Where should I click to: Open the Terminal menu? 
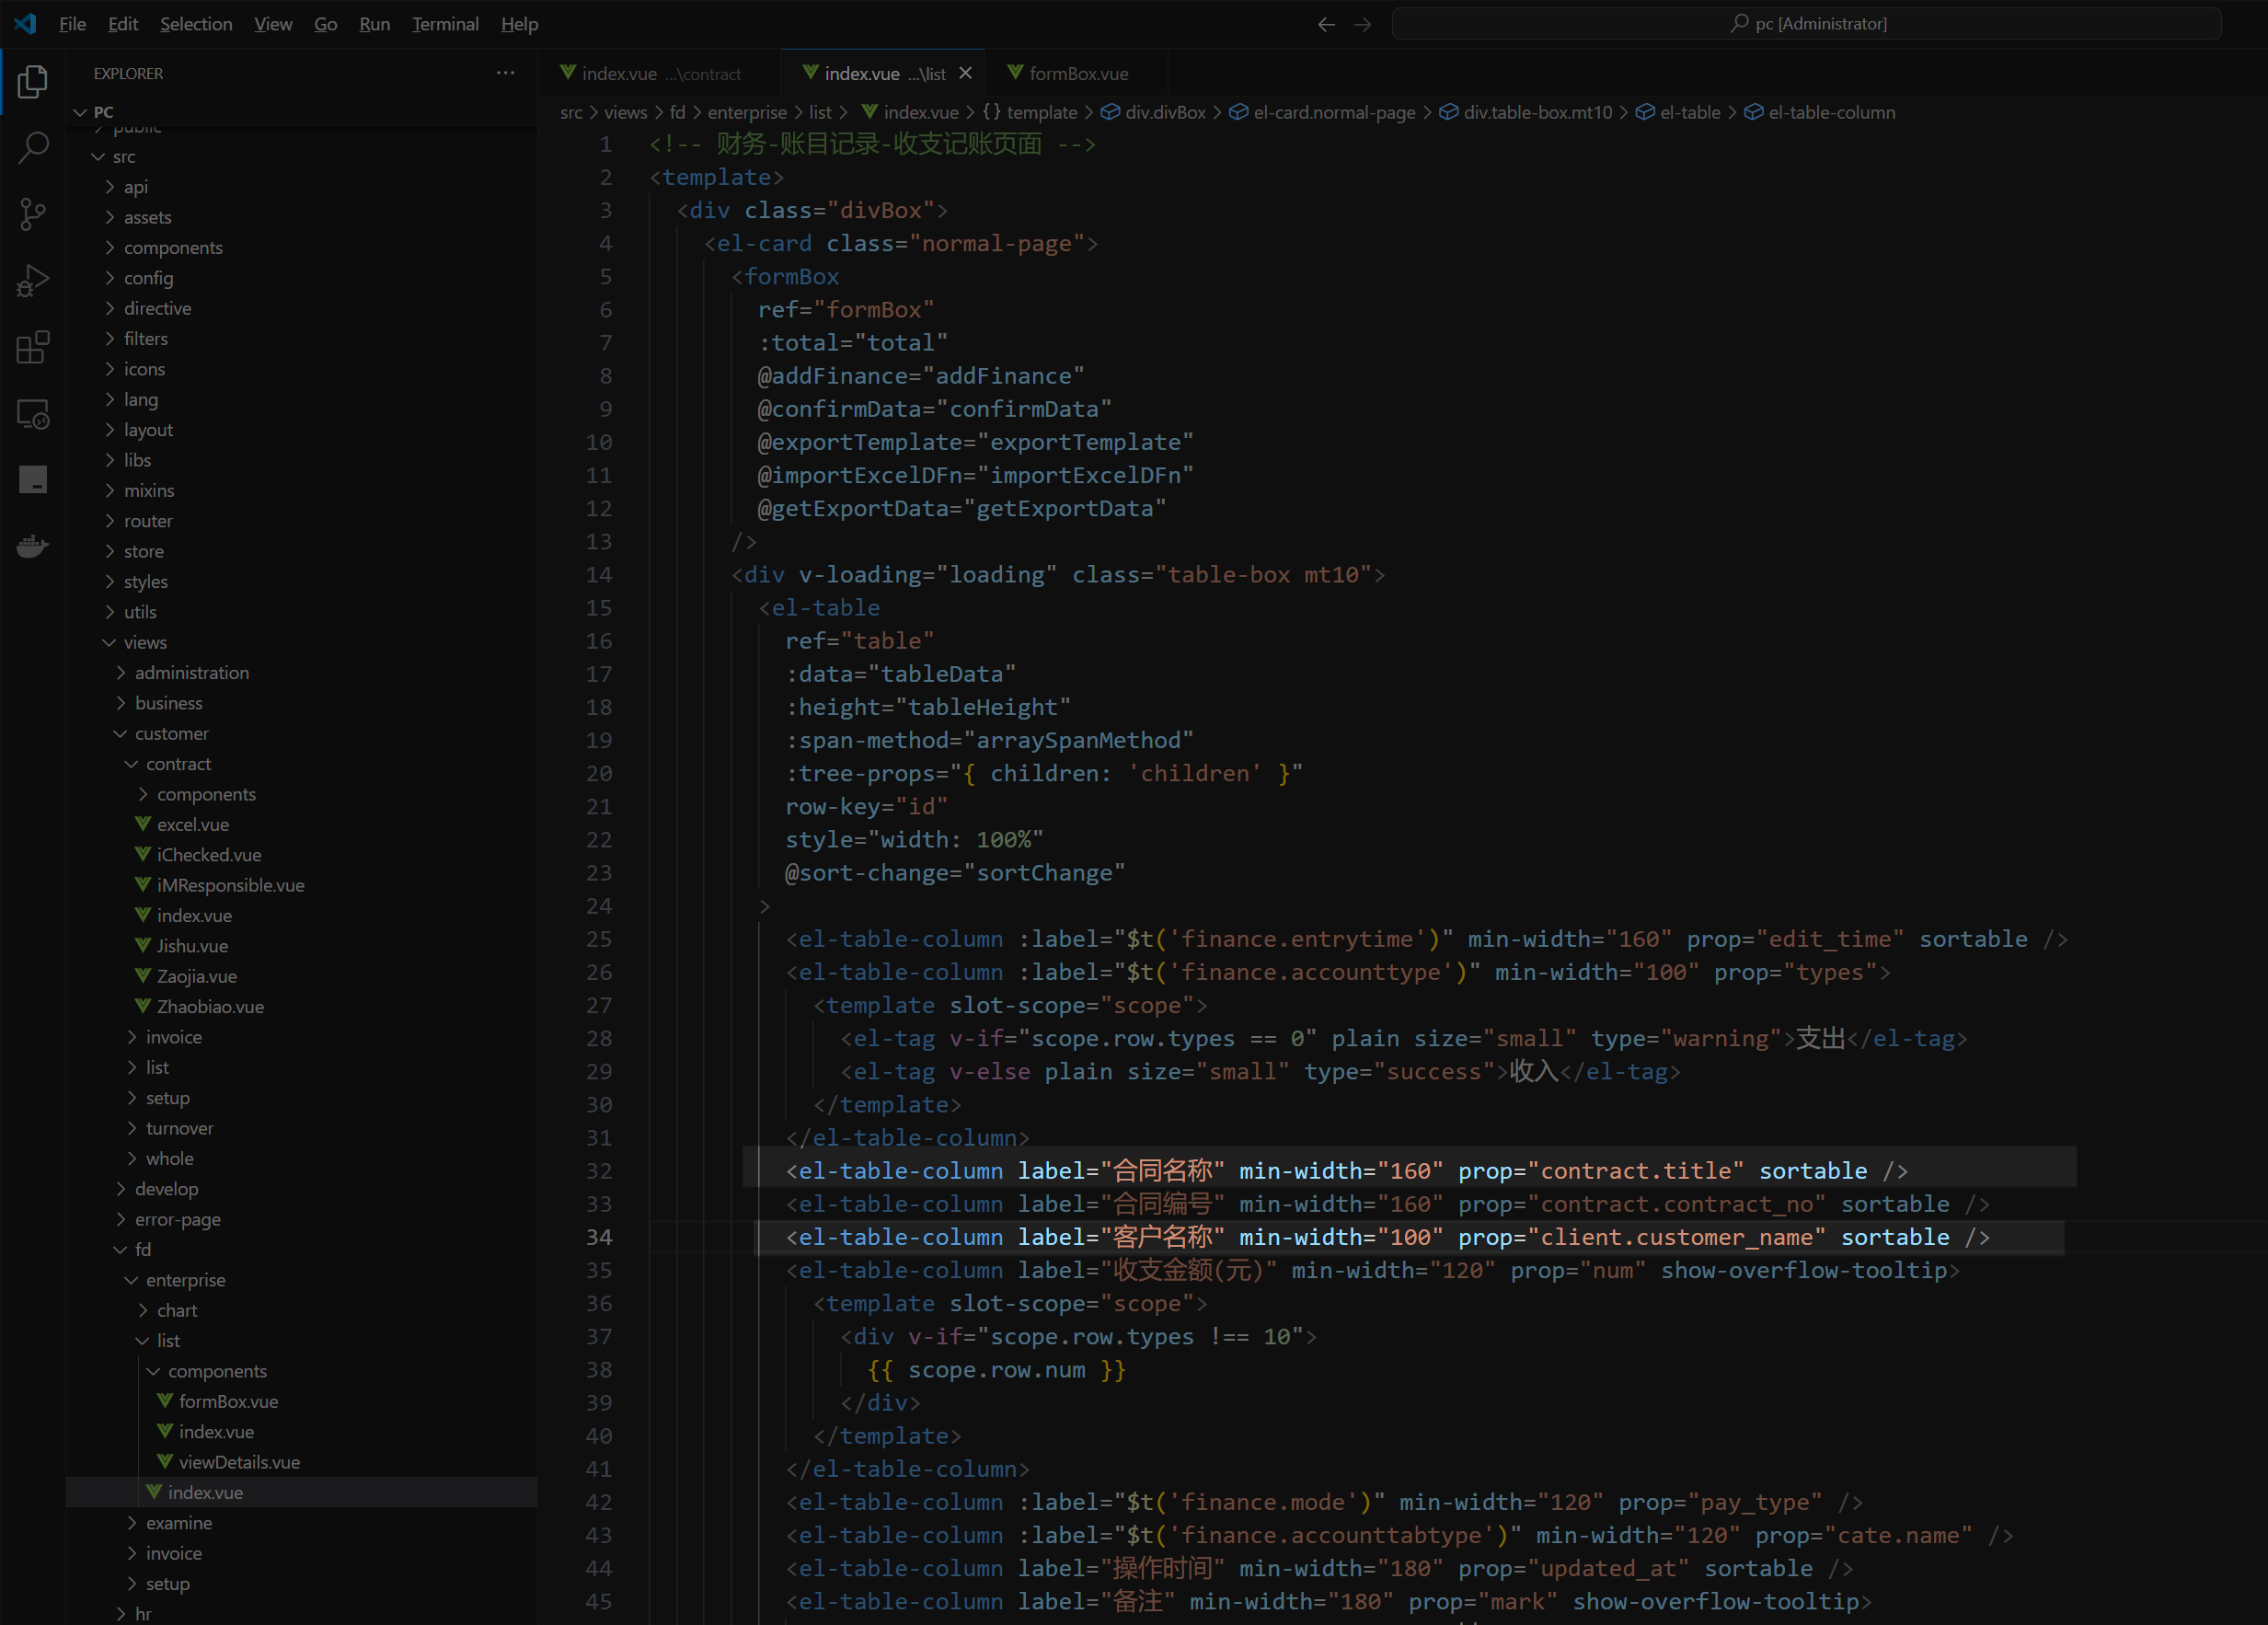point(445,24)
